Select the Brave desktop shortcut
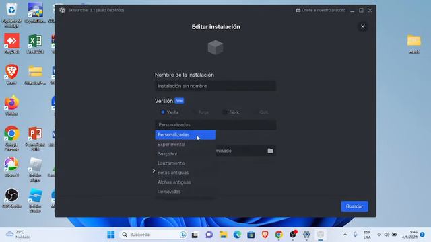431x242 pixels. [x=11, y=74]
